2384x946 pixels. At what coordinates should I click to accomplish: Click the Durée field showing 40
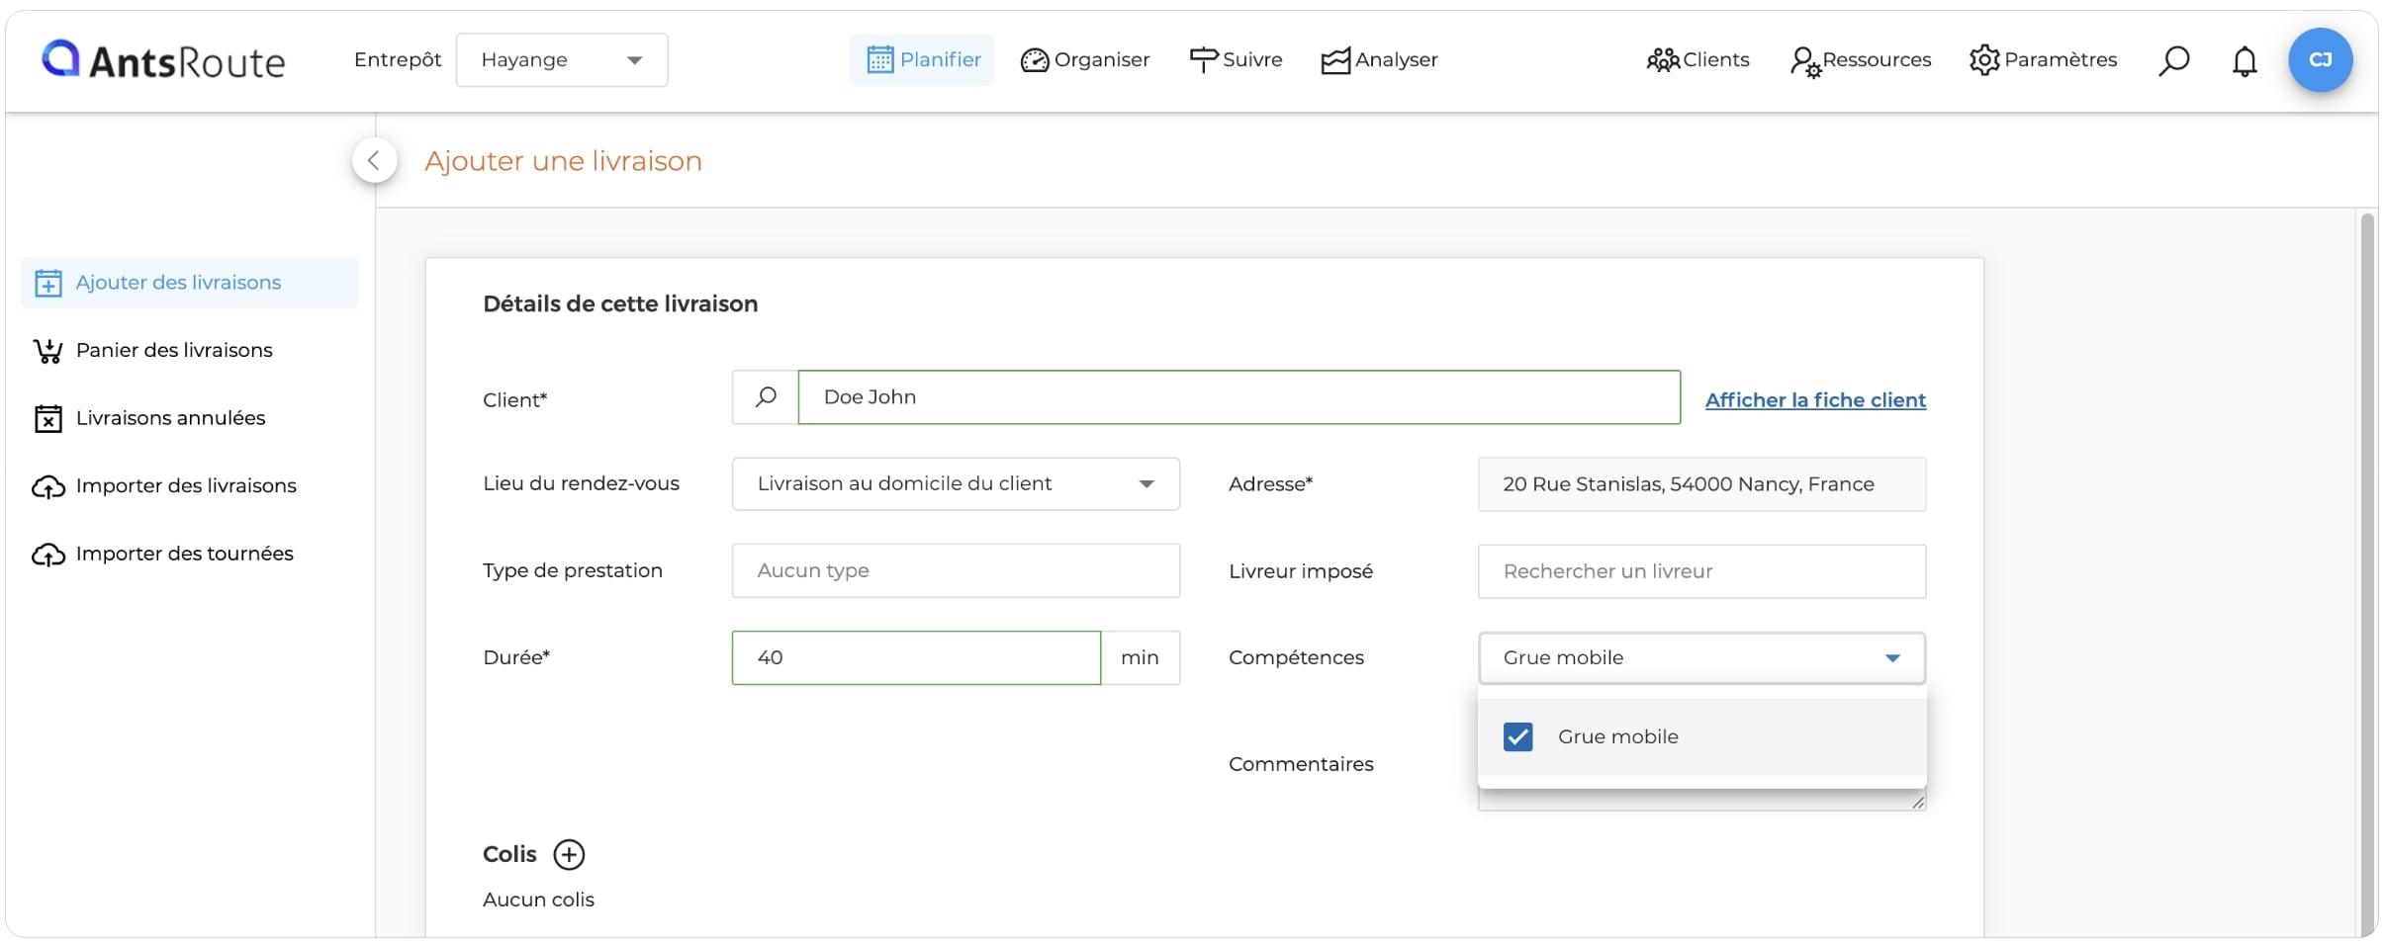(916, 658)
